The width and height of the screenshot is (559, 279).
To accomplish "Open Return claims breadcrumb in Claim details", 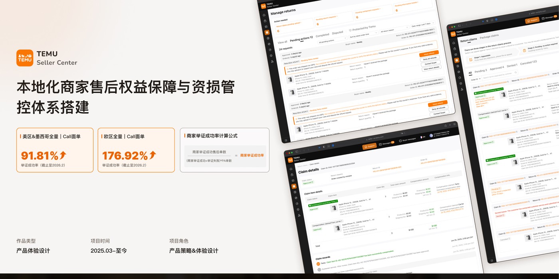I will coord(303,165).
